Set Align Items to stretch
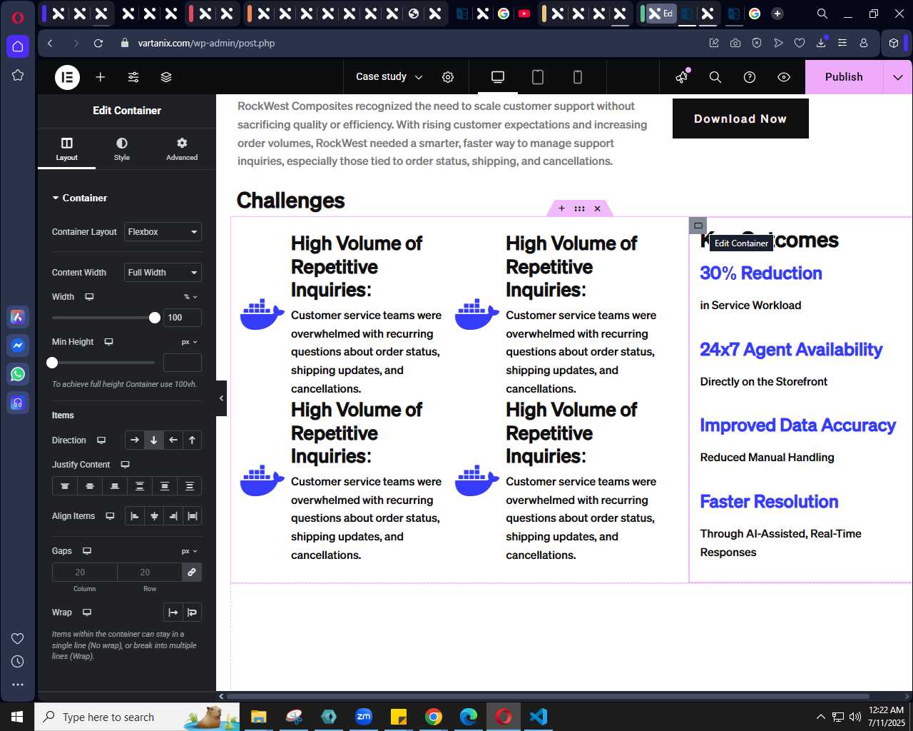 coord(193,516)
